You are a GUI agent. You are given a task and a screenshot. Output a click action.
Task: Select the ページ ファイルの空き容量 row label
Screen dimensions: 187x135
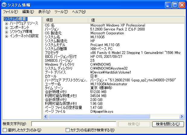click(x=64, y=108)
